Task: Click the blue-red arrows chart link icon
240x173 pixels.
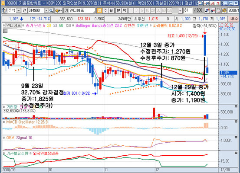Action: 207,10
